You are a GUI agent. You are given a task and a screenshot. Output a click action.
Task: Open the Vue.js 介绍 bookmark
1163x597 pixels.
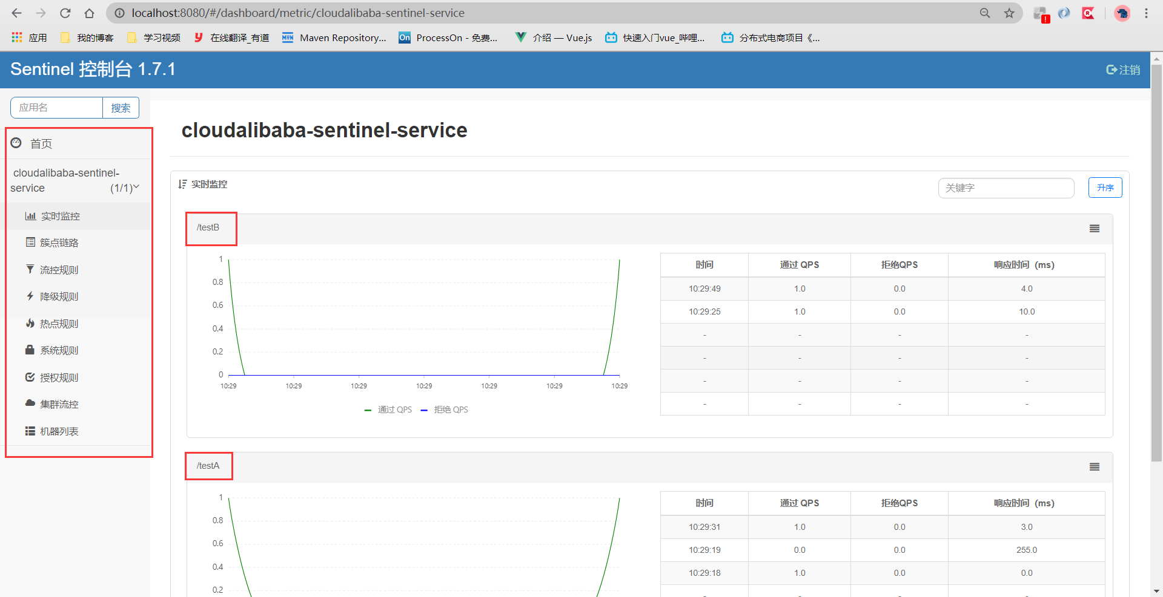553,38
